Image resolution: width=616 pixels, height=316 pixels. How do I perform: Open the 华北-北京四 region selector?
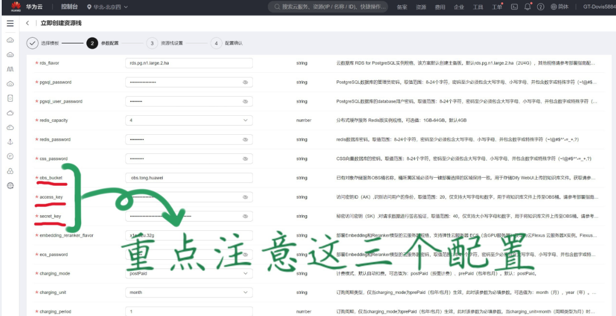coord(107,7)
